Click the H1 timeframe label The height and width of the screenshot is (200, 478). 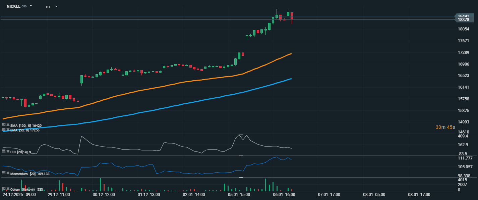pos(48,7)
